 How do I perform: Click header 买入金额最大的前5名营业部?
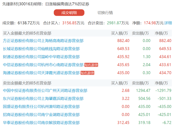27,33
